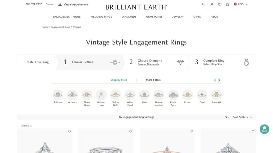The height and width of the screenshot is (153, 273).
Task: Select the Emerald shape icon
Action: 216,95
